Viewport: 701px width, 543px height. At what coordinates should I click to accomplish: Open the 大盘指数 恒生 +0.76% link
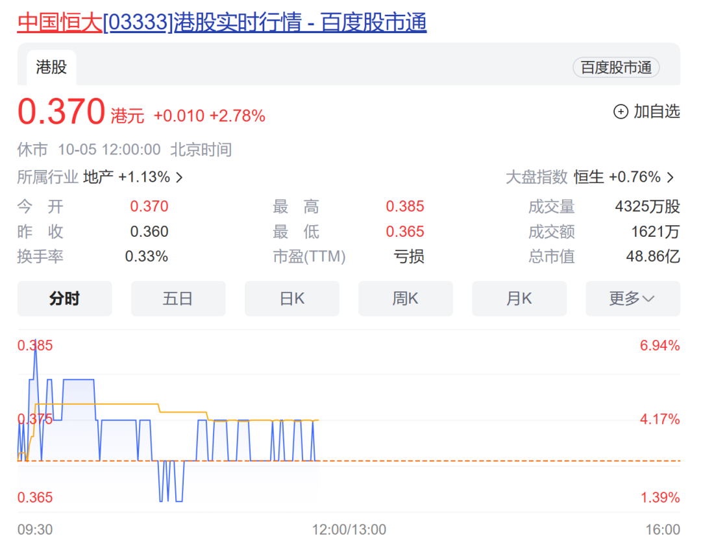click(x=590, y=177)
